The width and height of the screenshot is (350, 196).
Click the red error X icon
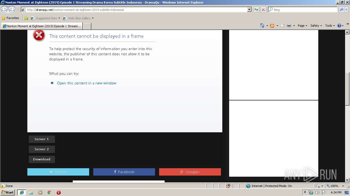pos(39,35)
